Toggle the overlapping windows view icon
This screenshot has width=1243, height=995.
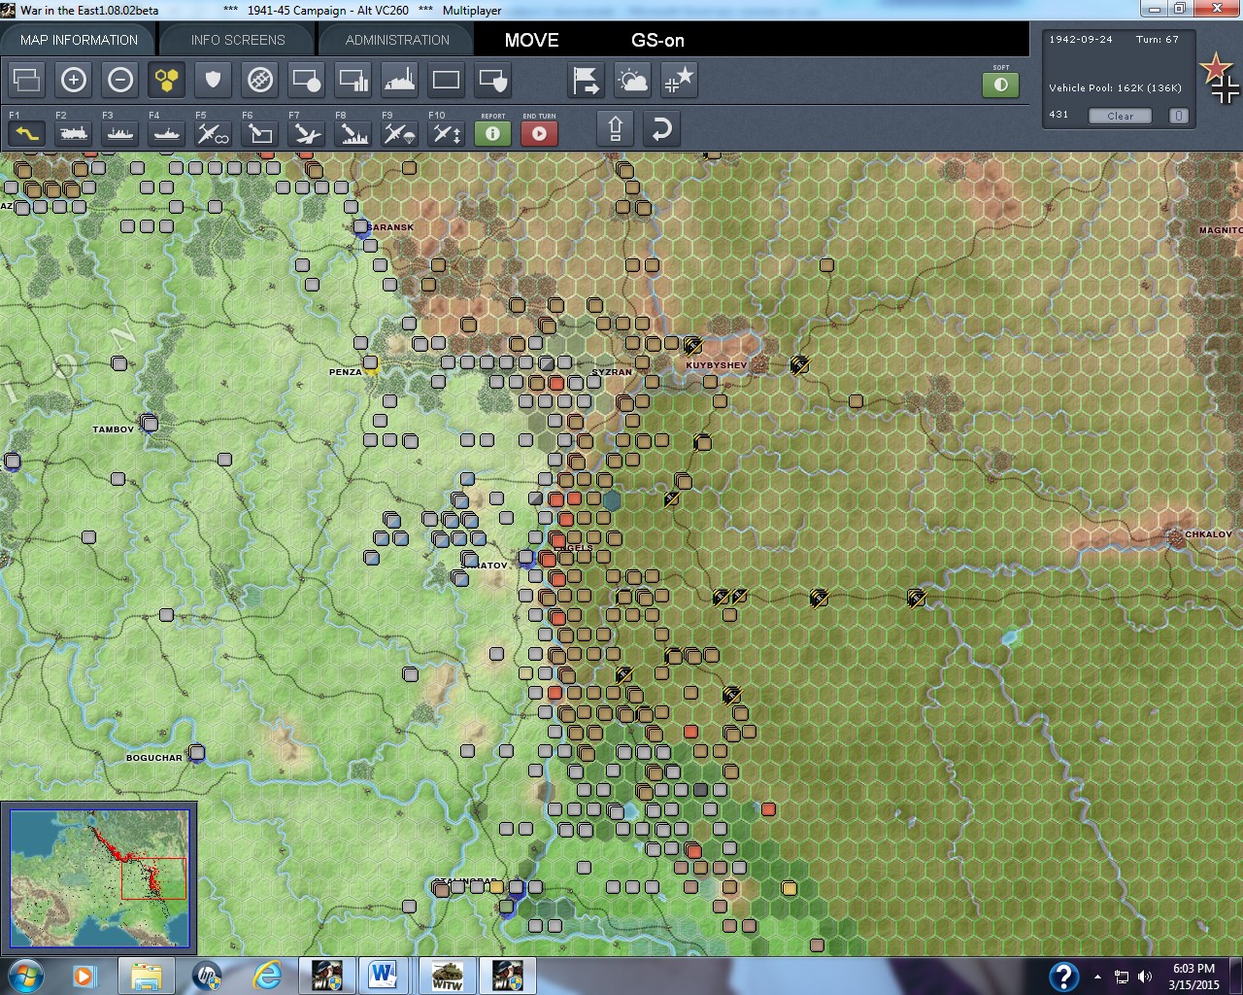click(x=27, y=80)
